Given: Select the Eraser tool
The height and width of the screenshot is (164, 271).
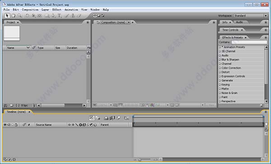Looking at the screenshot, I should [x=79, y=15].
